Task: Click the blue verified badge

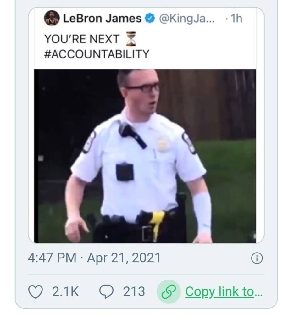Action: [x=149, y=19]
